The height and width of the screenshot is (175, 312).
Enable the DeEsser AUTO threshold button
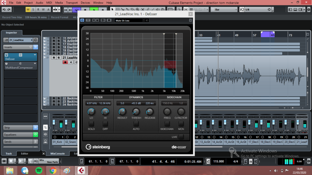click(x=136, y=124)
